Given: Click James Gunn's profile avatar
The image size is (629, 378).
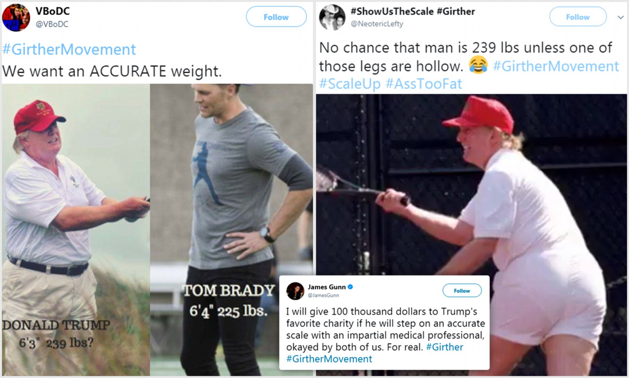Looking at the screenshot, I should click(x=295, y=291).
